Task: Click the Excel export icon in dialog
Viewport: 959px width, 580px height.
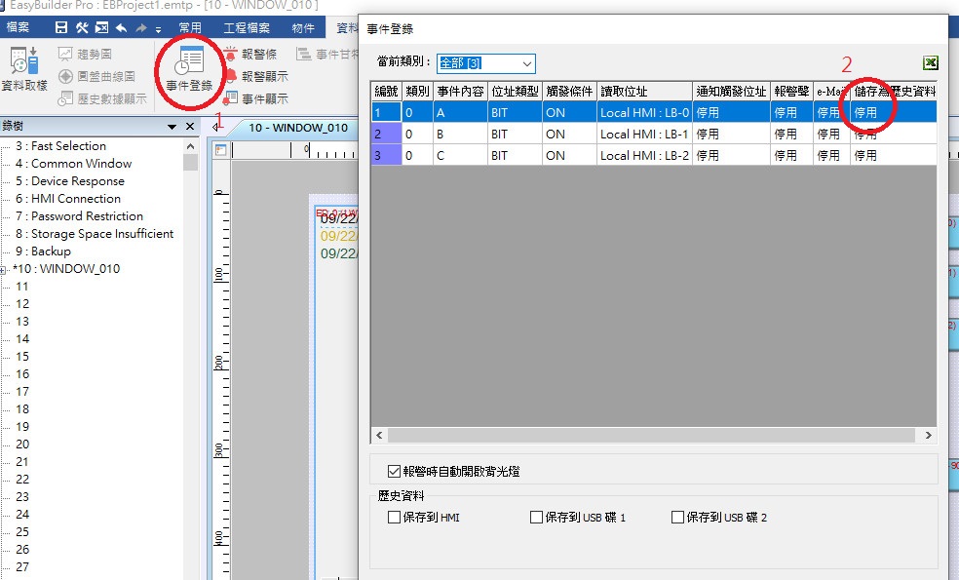Action: coord(931,63)
